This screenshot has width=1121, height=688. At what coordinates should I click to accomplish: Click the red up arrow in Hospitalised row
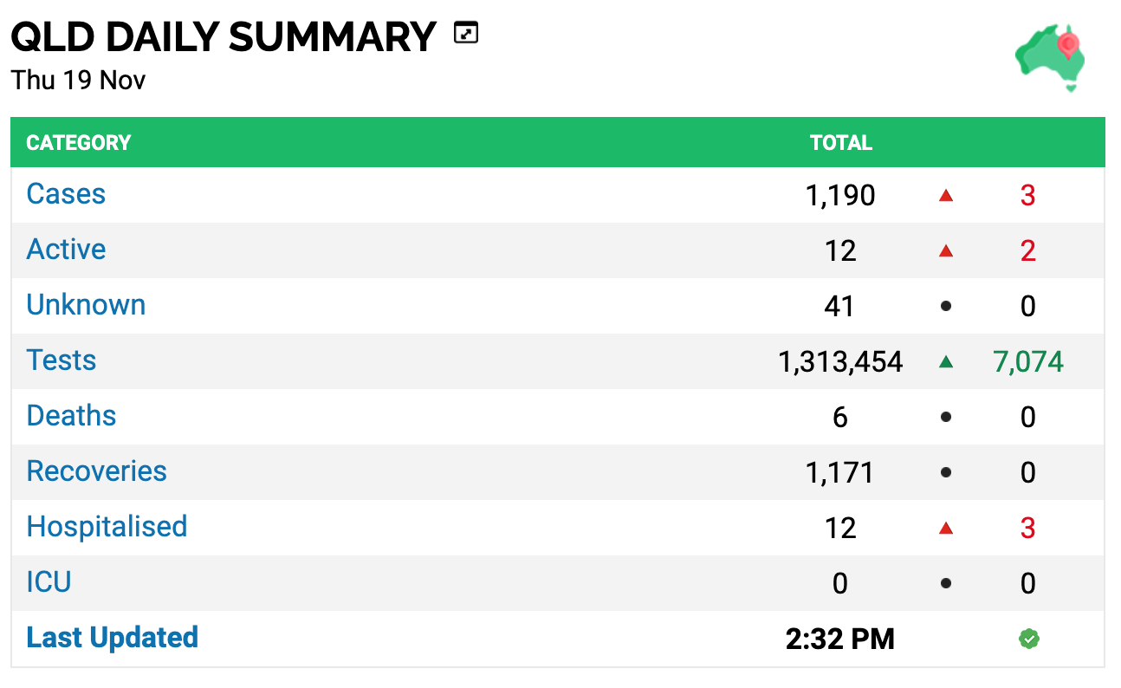pyautogui.click(x=946, y=529)
